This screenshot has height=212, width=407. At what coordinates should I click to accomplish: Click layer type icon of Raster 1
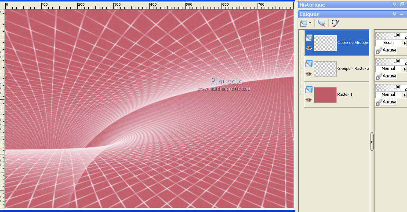point(309,90)
